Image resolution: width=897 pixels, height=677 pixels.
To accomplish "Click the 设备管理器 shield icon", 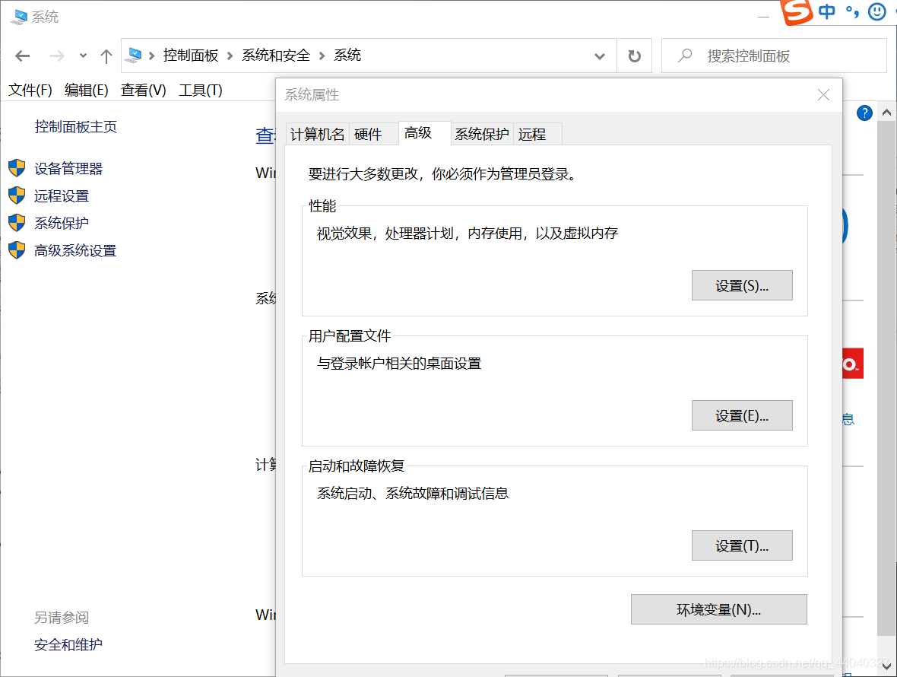I will click(16, 168).
